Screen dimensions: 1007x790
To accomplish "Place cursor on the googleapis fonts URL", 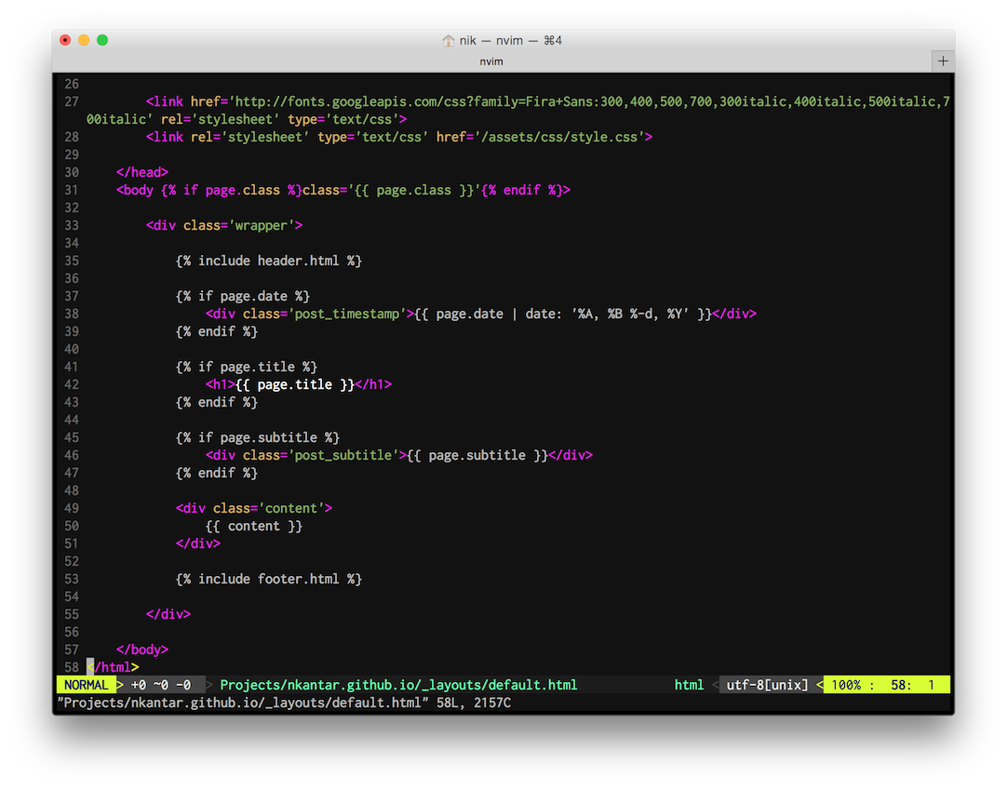I will 589,101.
